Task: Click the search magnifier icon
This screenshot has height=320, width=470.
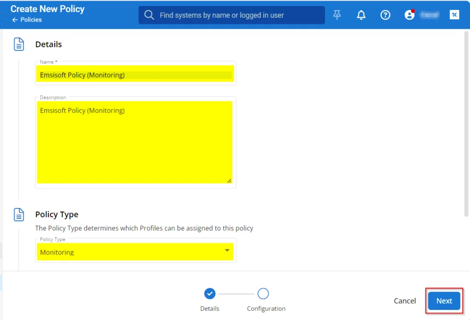Action: tap(149, 15)
